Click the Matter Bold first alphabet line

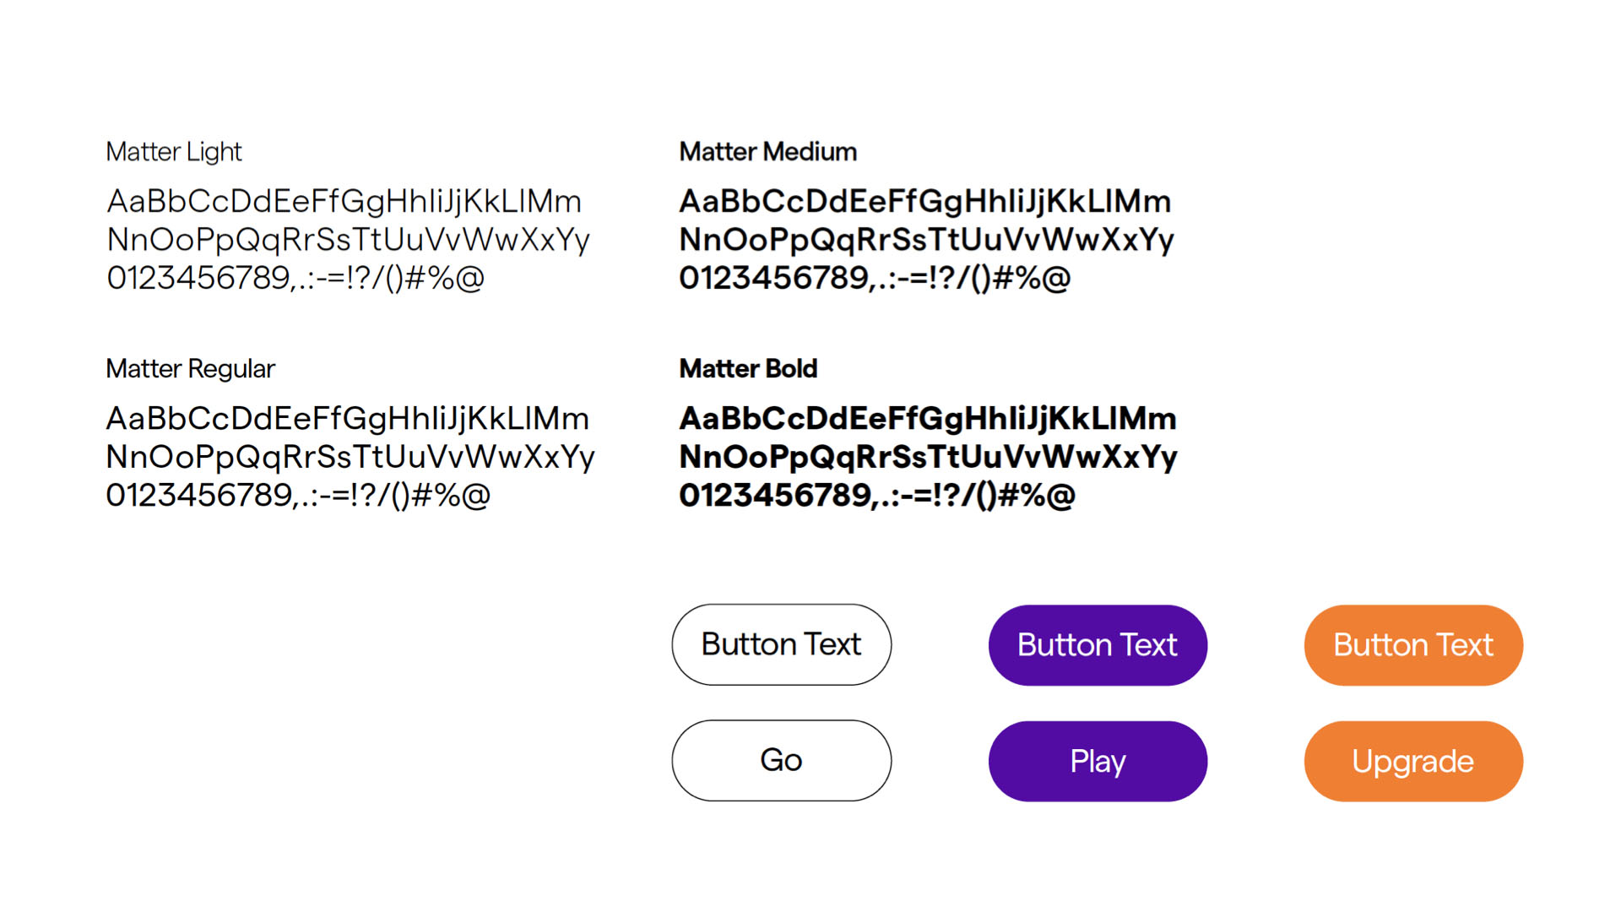coord(928,419)
